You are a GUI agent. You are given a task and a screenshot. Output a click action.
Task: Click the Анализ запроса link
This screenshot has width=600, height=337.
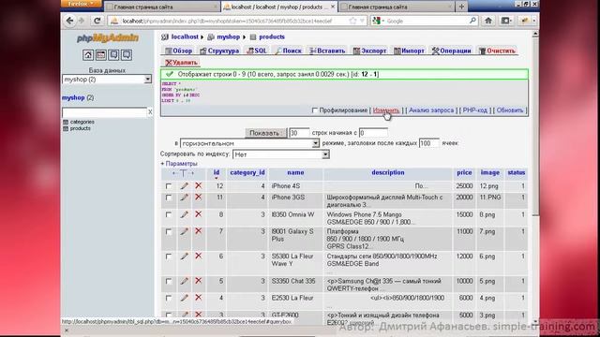pyautogui.click(x=431, y=110)
